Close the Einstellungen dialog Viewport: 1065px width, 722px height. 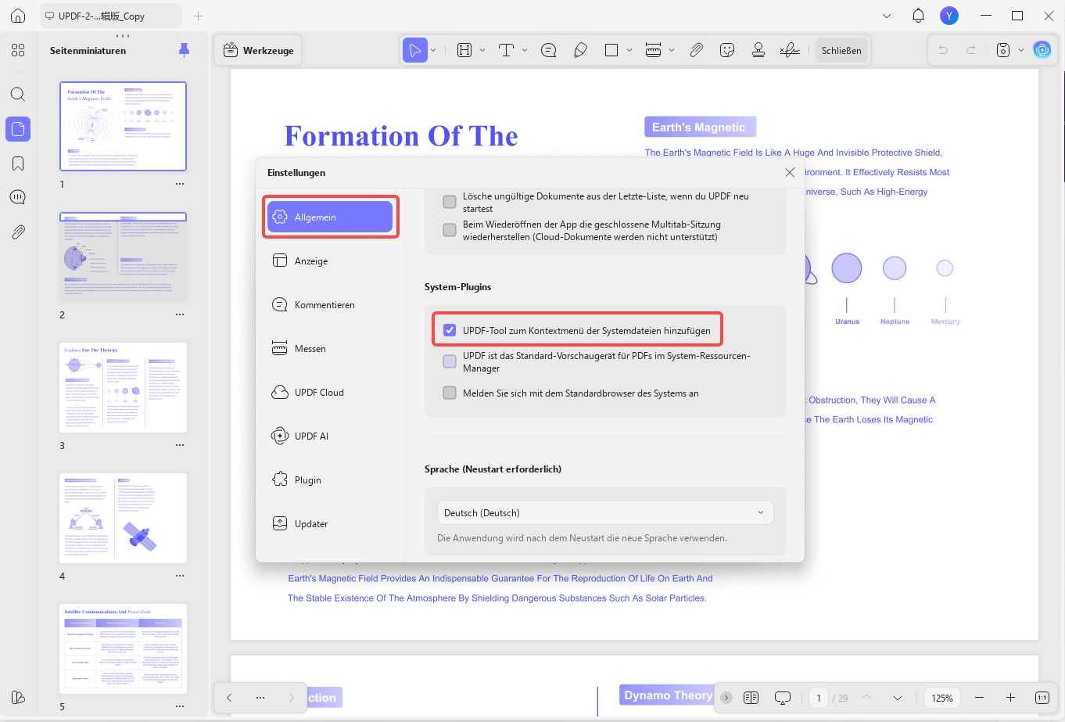[790, 172]
